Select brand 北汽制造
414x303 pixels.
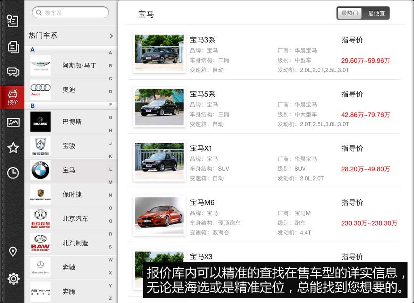(x=75, y=243)
